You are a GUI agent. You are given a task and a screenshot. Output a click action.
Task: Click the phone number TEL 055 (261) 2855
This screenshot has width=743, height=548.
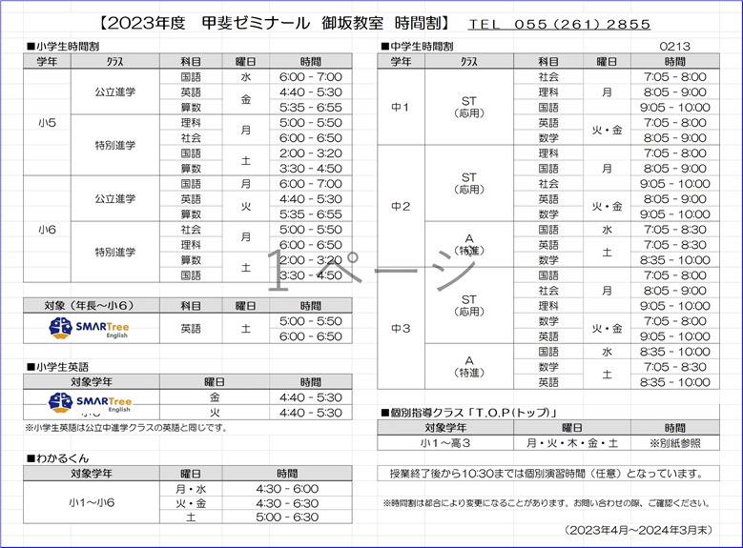point(559,24)
